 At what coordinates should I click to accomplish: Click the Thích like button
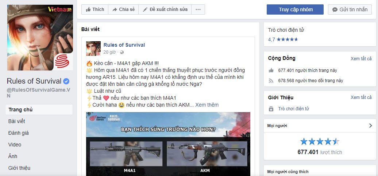pos(95,9)
